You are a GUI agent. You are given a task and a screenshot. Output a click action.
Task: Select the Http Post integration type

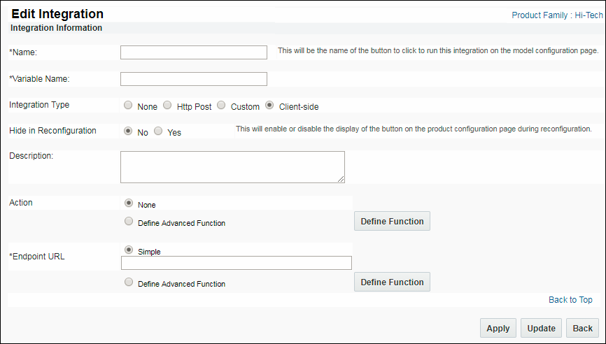[167, 105]
